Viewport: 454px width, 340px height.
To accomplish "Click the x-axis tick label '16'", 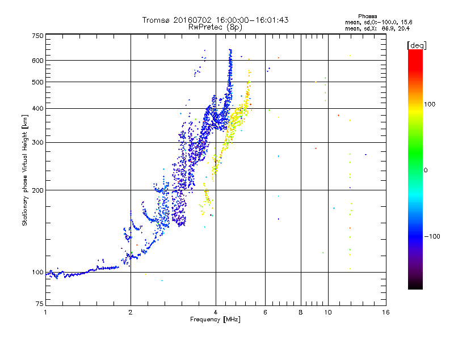I will pos(386,312).
